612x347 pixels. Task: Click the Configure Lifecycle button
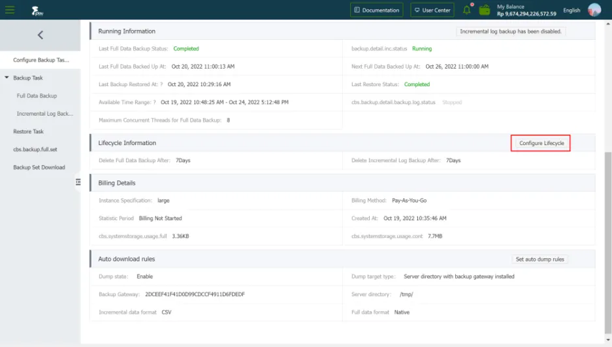tap(541, 143)
